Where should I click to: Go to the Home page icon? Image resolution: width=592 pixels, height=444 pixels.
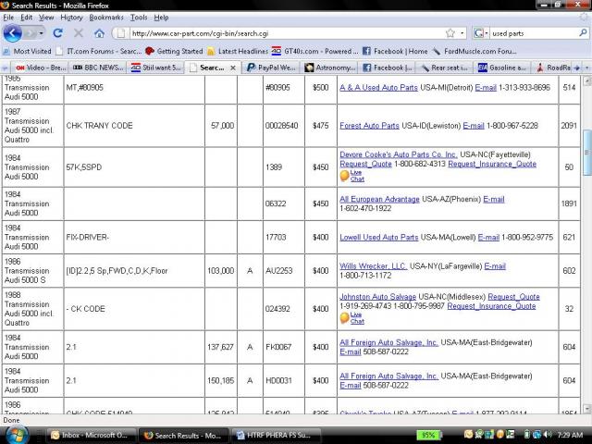pyautogui.click(x=99, y=33)
